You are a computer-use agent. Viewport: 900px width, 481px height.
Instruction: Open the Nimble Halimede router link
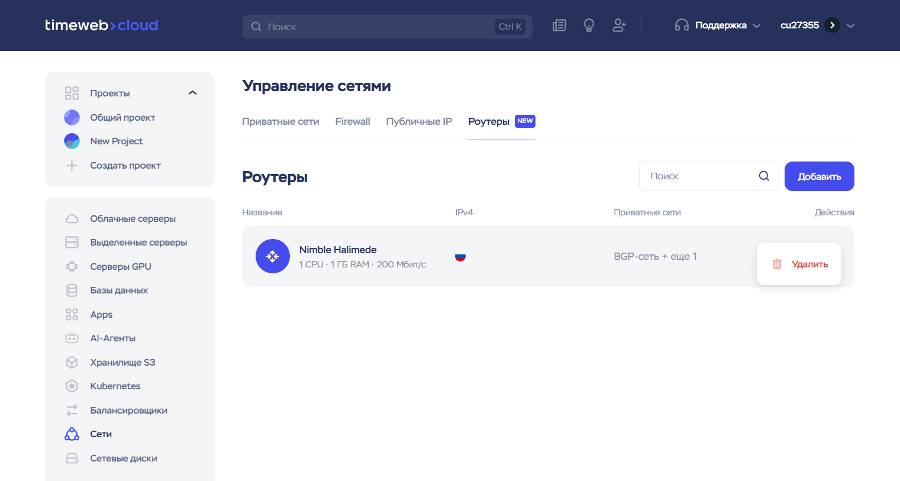point(338,250)
